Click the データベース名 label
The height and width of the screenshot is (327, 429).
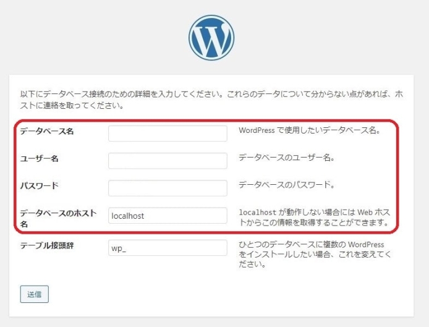tap(47, 131)
